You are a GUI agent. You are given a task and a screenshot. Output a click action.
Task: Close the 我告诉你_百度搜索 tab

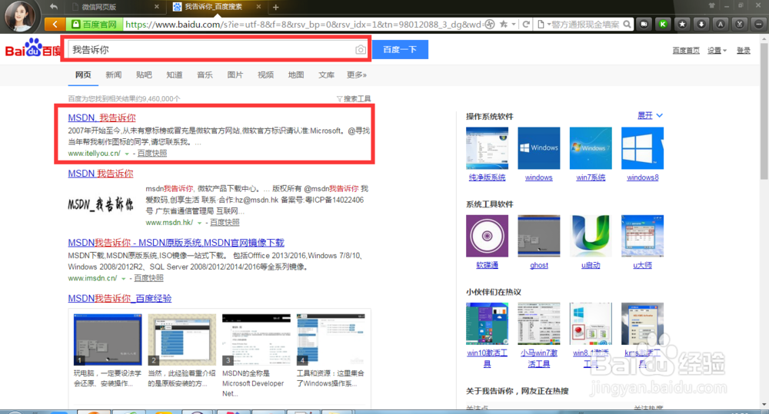tap(259, 7)
